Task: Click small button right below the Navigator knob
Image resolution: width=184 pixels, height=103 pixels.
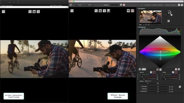Action: 171,15
